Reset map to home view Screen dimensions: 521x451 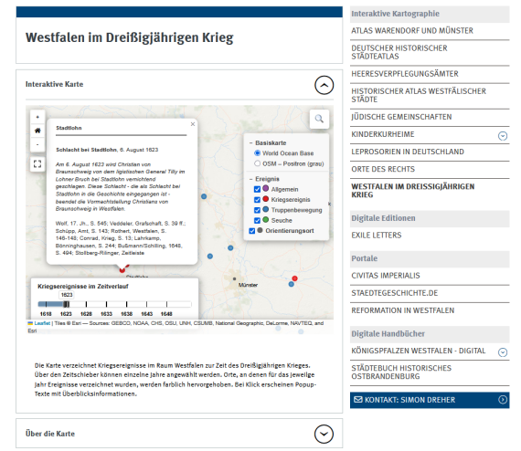coord(37,131)
